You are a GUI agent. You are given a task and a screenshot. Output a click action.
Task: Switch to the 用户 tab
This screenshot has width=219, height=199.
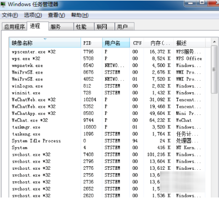[x=124, y=27]
